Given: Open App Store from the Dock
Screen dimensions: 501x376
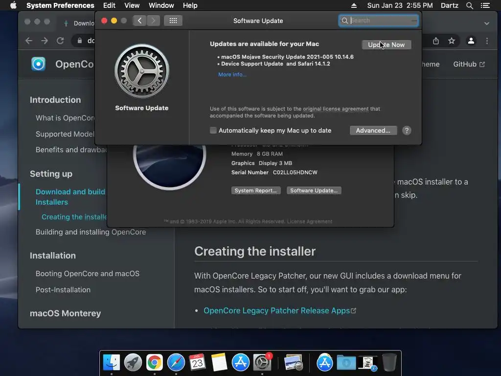Looking at the screenshot, I should click(x=241, y=363).
